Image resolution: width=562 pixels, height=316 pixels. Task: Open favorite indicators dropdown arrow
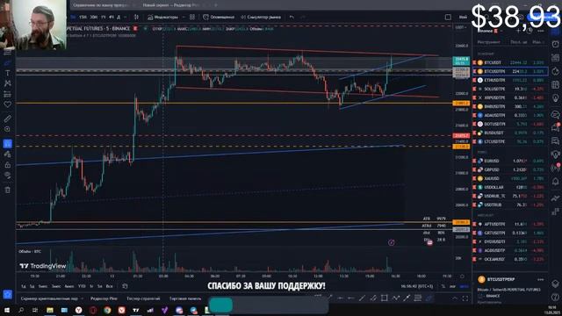pyautogui.click(x=184, y=17)
